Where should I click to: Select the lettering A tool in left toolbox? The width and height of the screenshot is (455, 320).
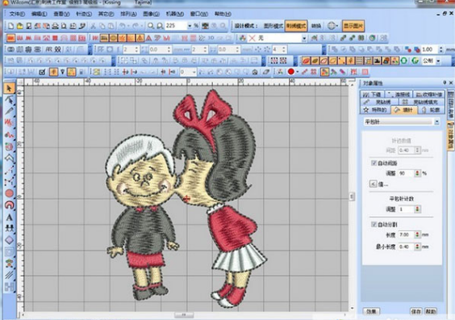10,217
